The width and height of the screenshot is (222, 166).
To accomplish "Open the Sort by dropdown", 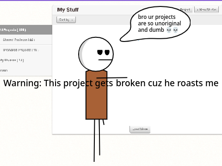I will pos(66,20).
